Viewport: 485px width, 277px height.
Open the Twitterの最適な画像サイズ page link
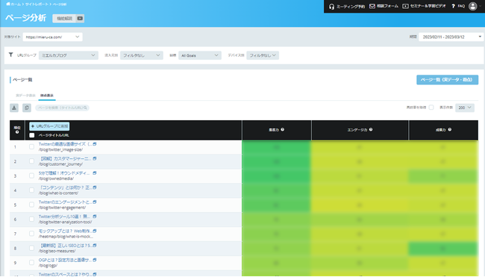pos(65,144)
